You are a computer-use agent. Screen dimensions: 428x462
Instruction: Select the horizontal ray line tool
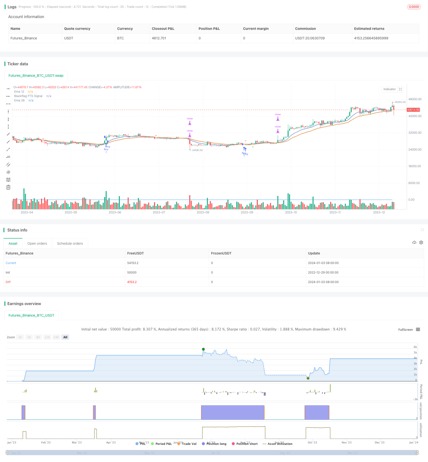(8, 96)
